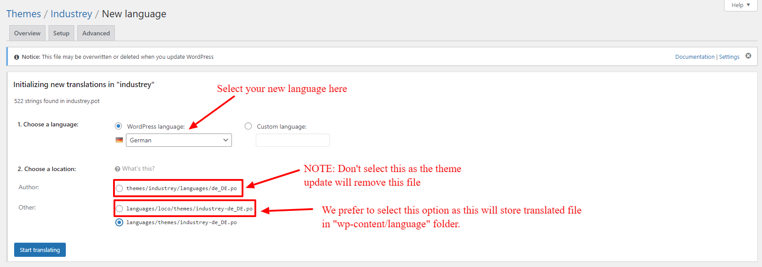Dismiss the notice with the close icon
The width and height of the screenshot is (762, 267).
point(748,56)
